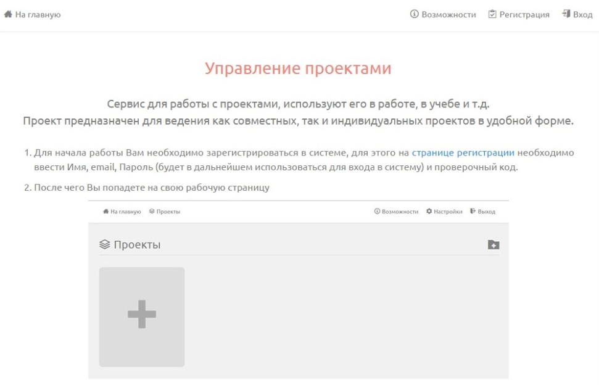Click the clipboard icon beside Регистрация
599x385 pixels.
point(492,14)
